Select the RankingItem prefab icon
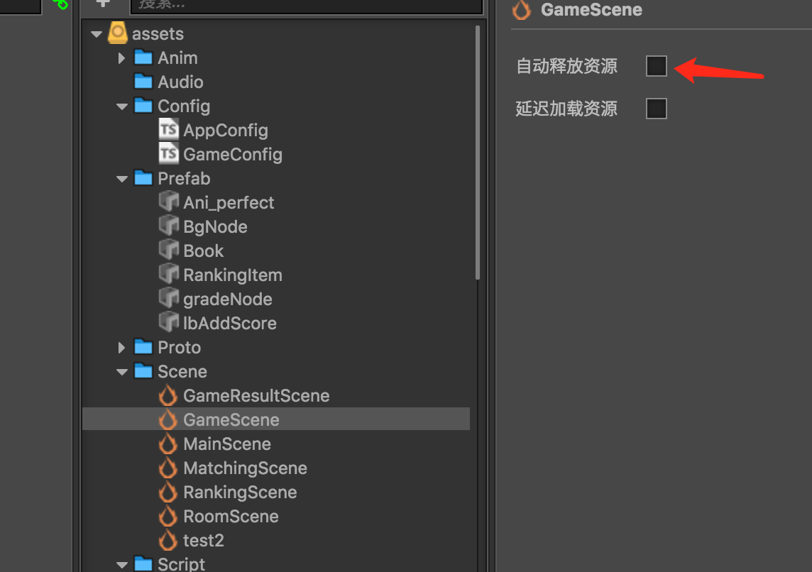 (x=168, y=275)
